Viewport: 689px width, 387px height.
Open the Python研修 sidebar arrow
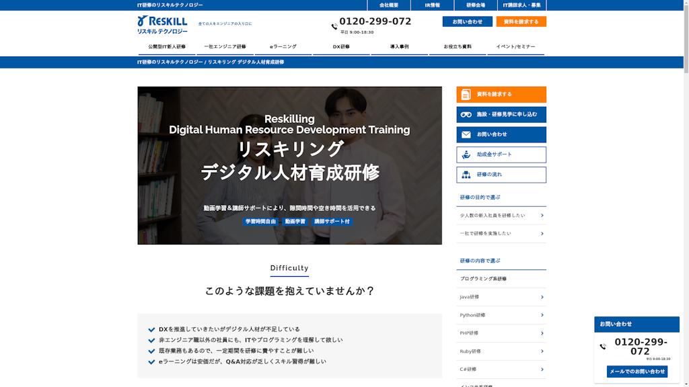542,315
